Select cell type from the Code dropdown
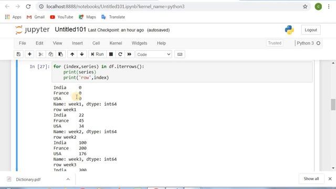 (154, 55)
